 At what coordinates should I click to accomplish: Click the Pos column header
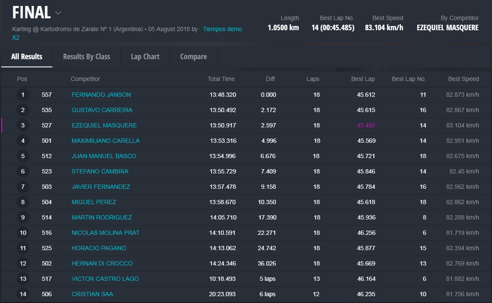22,79
